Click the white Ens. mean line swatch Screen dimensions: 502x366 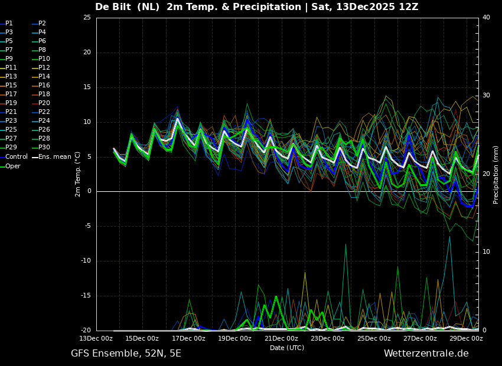[x=34, y=157]
